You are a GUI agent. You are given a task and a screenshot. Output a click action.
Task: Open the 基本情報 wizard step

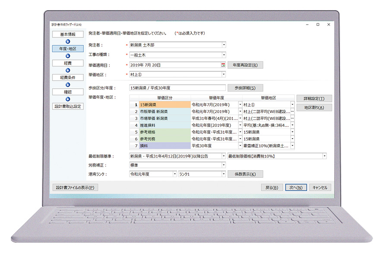(68, 35)
